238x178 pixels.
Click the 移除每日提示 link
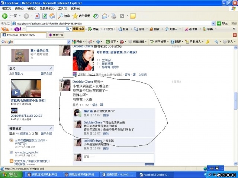[x=110, y=67]
